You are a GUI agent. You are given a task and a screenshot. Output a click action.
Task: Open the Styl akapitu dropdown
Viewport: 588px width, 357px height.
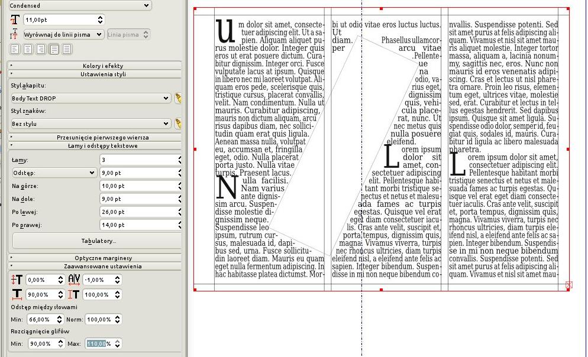tap(91, 98)
